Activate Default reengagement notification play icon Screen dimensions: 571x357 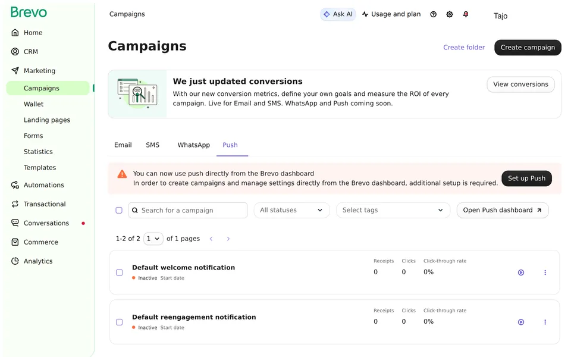coord(521,322)
